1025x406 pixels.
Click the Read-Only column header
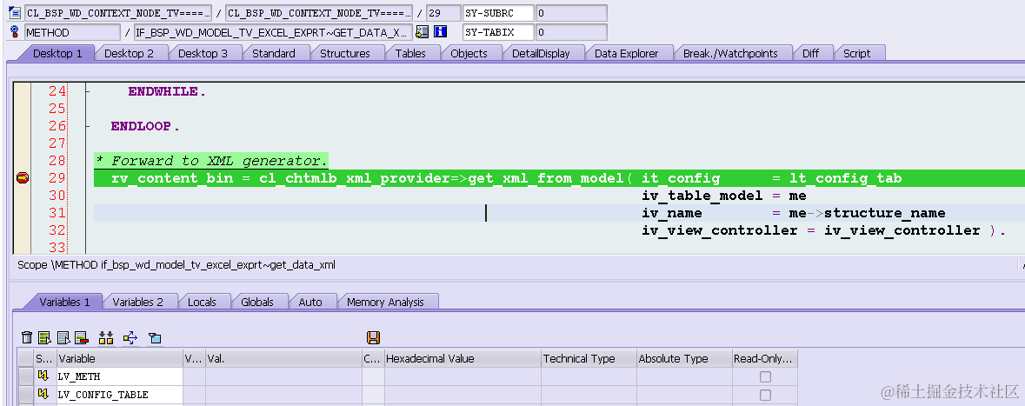pos(765,358)
